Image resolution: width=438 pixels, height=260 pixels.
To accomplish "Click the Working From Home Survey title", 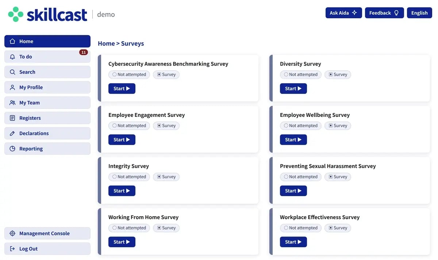I will pyautogui.click(x=143, y=217).
